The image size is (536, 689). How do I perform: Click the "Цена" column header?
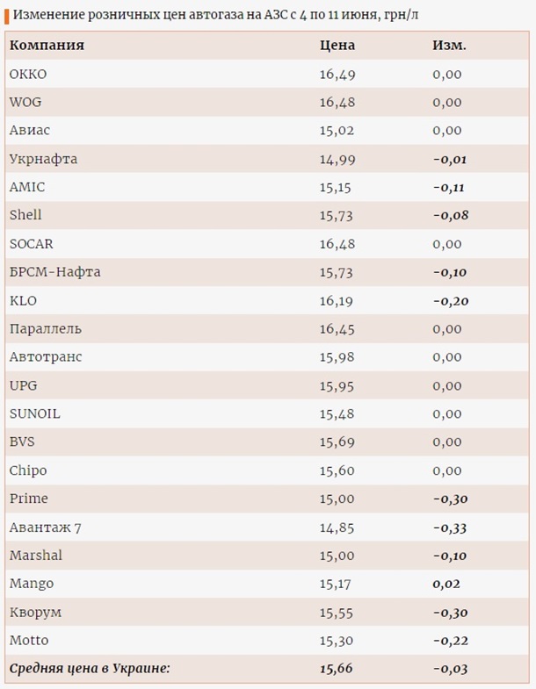point(337,46)
